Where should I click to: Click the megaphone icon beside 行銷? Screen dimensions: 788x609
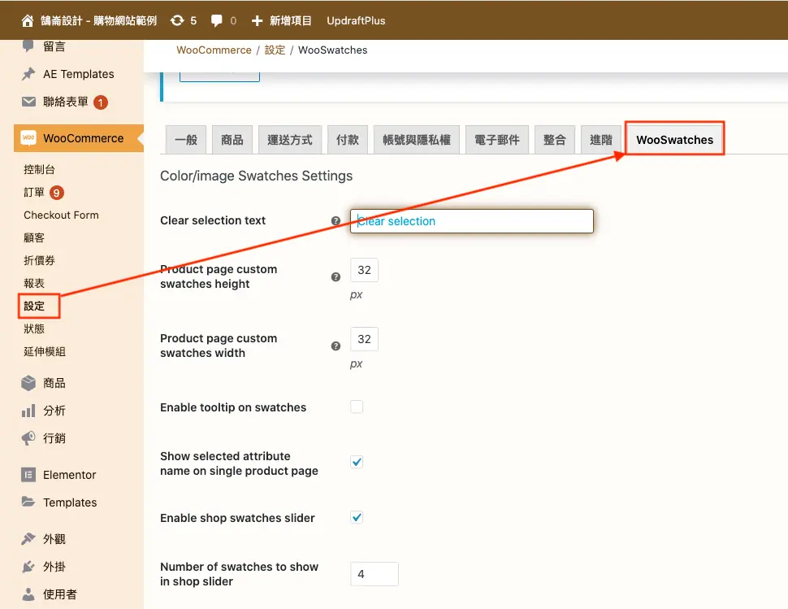click(28, 438)
